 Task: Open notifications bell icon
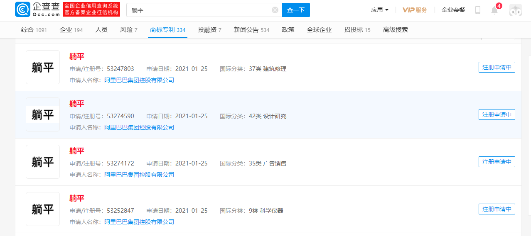[x=494, y=10]
